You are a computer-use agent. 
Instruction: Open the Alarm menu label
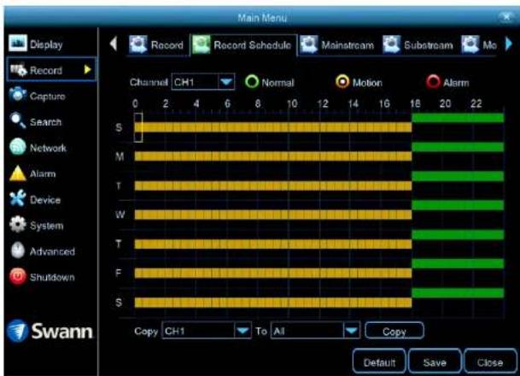click(x=43, y=173)
